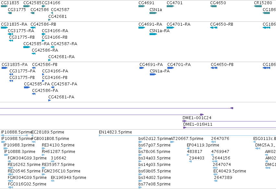Click the bs78c06.5prime EST label

pos(154,152)
